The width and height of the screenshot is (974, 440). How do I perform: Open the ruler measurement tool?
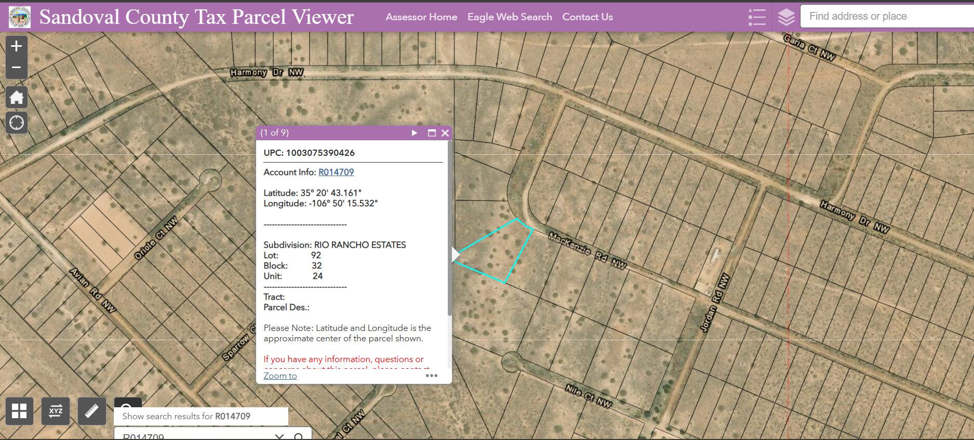click(x=92, y=411)
